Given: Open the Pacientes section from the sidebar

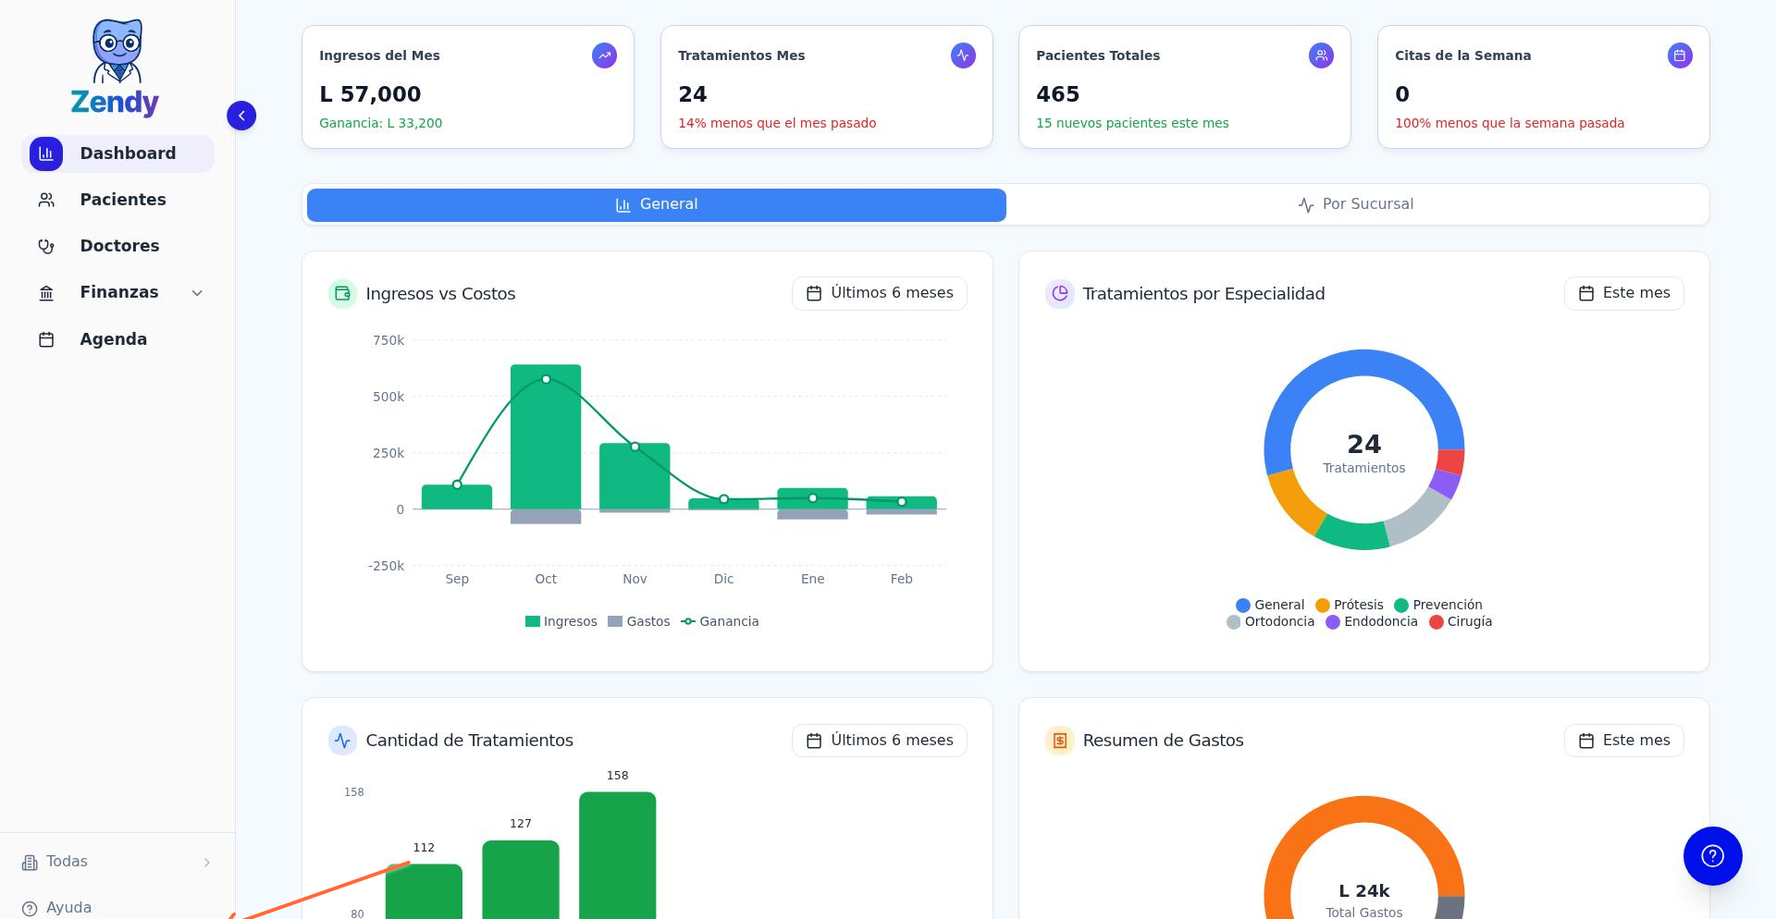Looking at the screenshot, I should [x=122, y=200].
